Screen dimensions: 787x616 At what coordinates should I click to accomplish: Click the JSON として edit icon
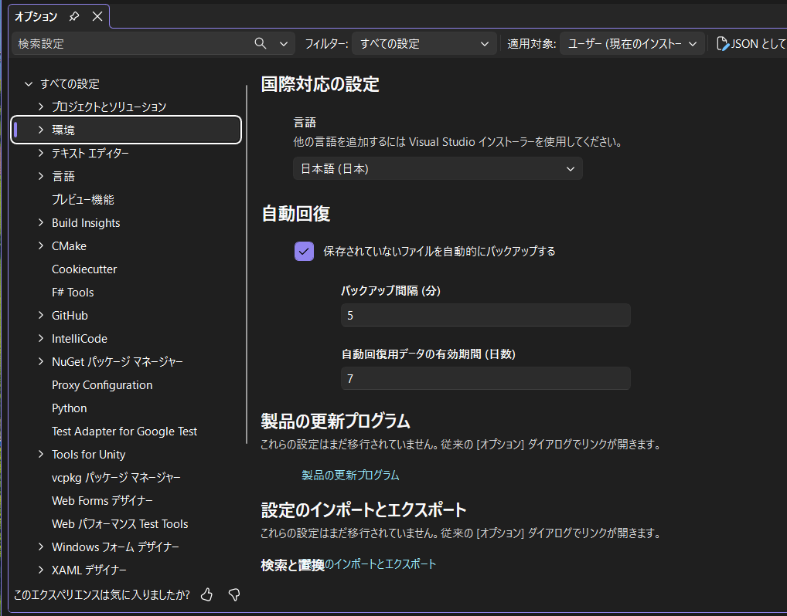pos(722,44)
